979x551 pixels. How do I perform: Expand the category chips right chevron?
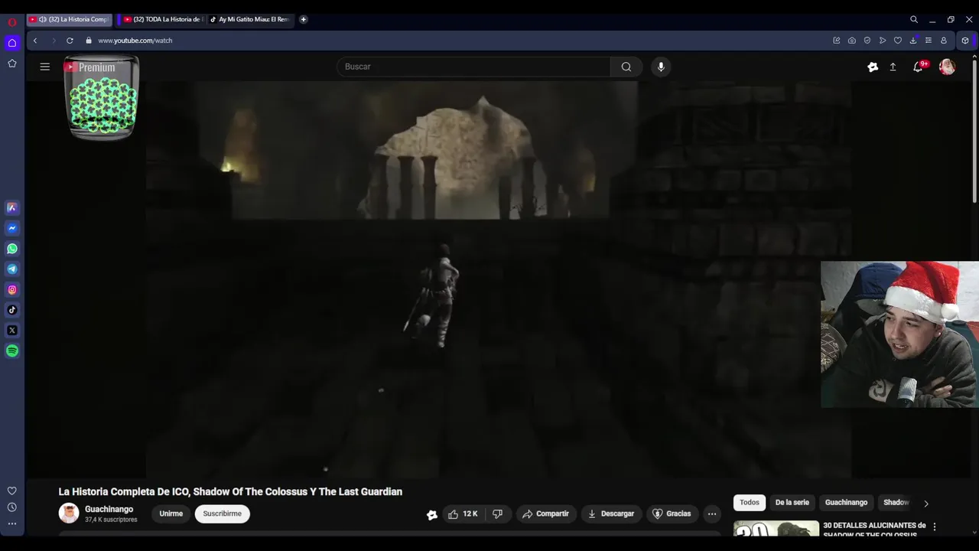pyautogui.click(x=926, y=504)
